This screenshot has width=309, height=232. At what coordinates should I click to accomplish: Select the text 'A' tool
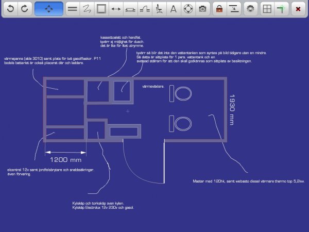click(x=174, y=9)
